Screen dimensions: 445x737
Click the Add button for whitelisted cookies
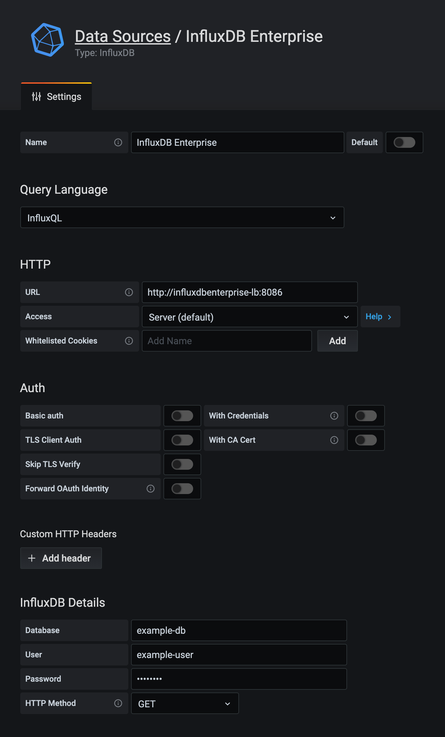click(337, 341)
